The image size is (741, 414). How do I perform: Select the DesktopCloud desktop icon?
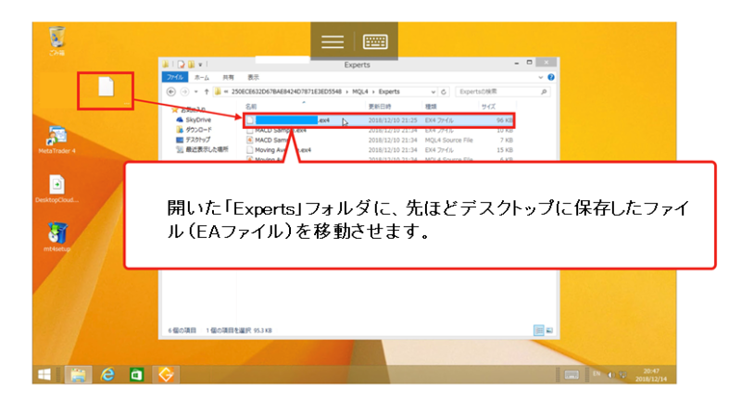57,189
